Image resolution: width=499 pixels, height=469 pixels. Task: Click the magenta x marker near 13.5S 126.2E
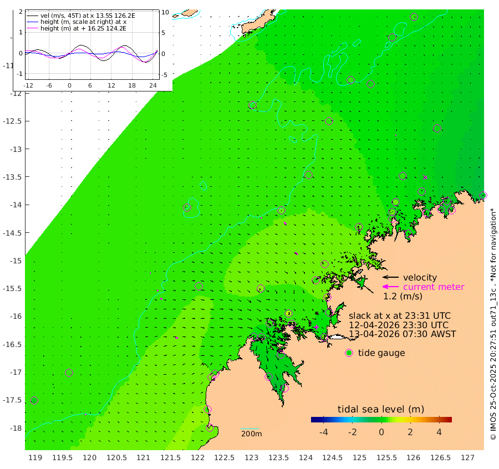coord(425,177)
